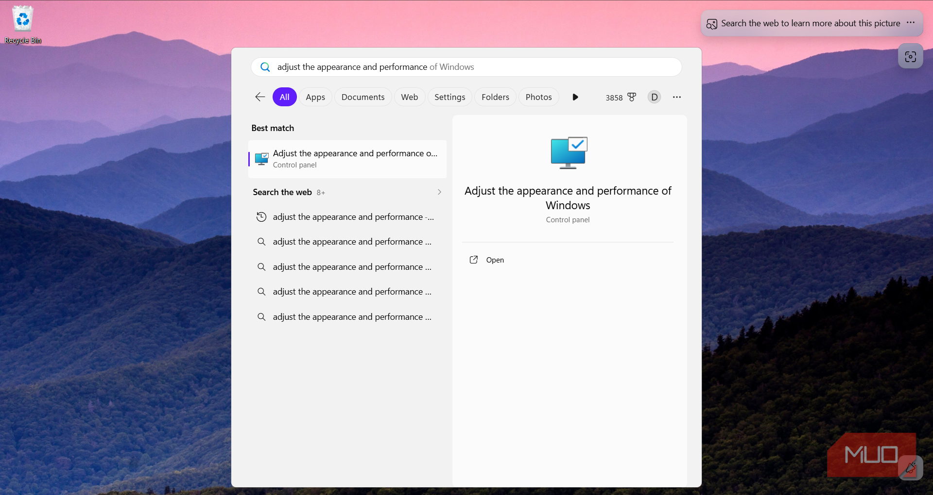Open the D account avatar

tap(655, 97)
